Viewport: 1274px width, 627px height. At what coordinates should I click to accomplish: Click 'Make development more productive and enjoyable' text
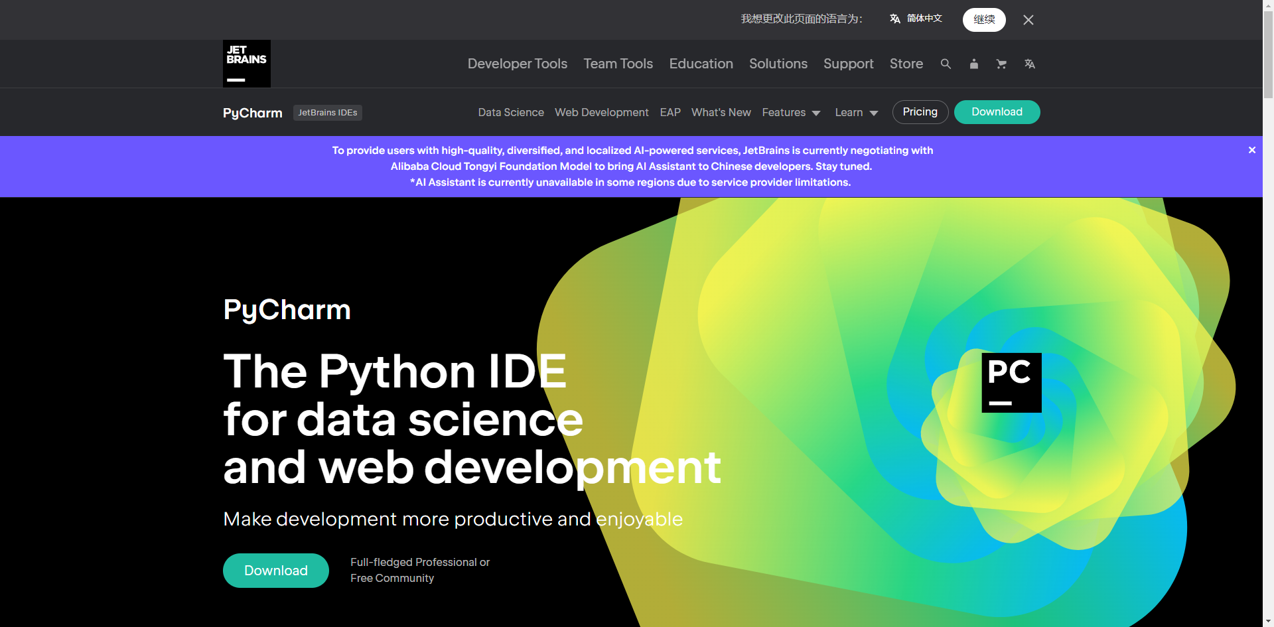453,519
